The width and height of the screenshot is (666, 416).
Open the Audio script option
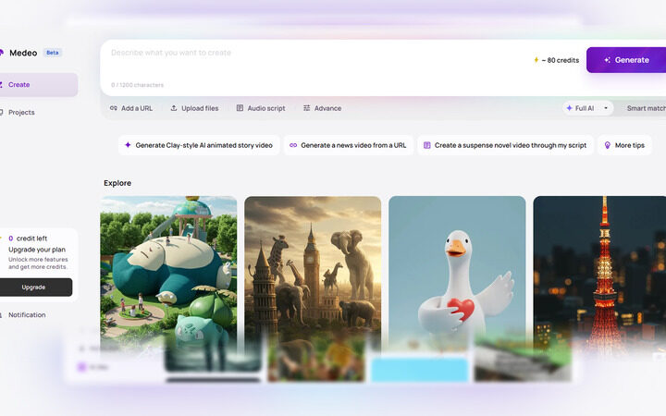click(x=261, y=108)
